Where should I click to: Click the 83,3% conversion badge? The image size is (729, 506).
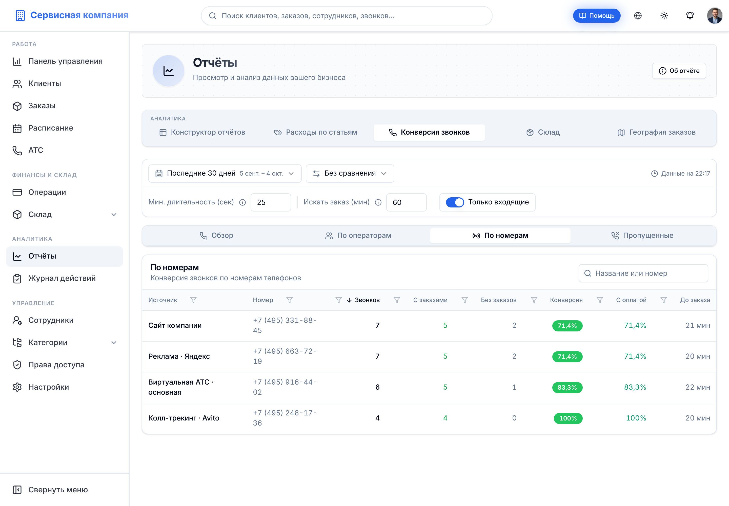pyautogui.click(x=567, y=387)
